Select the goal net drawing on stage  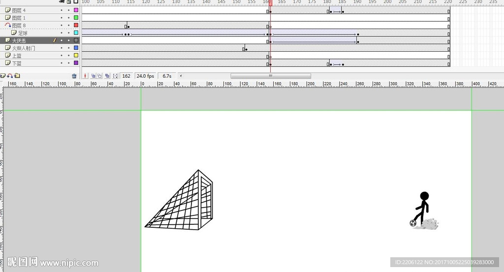pyautogui.click(x=179, y=200)
